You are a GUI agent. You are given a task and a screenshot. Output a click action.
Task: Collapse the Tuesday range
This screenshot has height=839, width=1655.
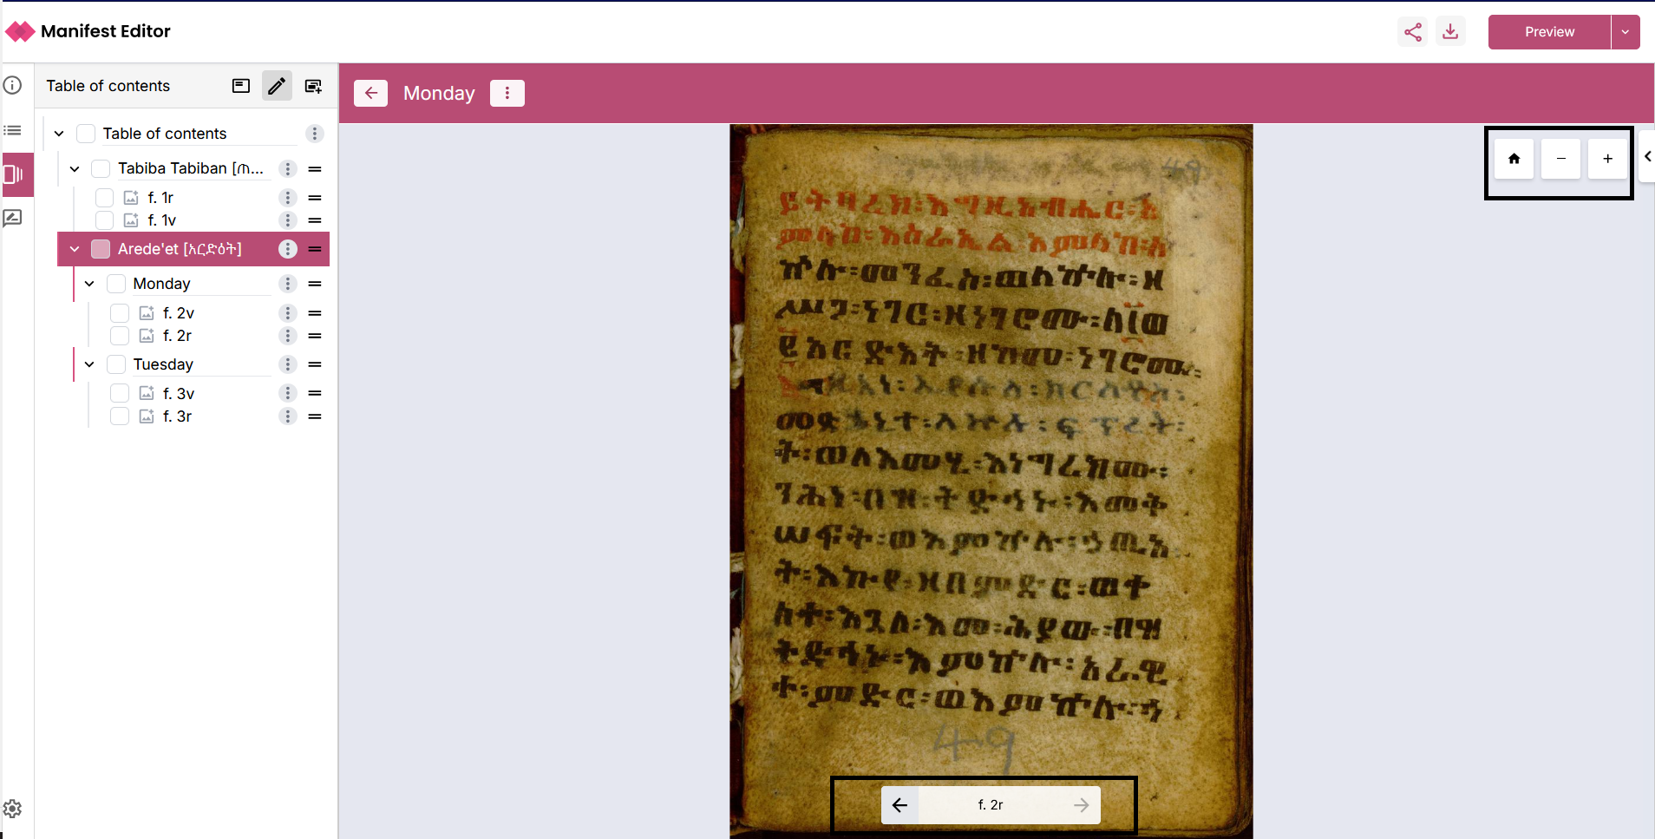[x=89, y=364]
